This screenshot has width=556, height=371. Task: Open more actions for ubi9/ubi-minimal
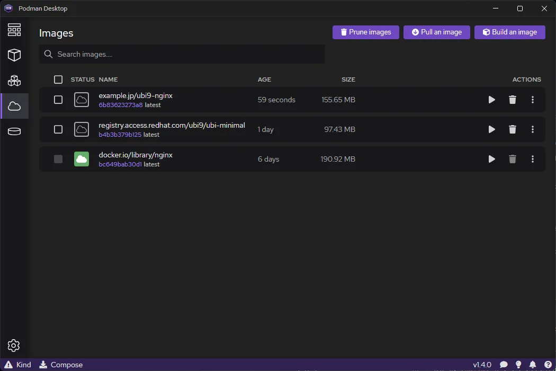coord(533,129)
